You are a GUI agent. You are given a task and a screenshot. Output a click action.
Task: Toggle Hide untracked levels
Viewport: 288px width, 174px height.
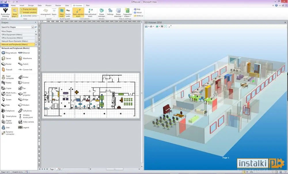click(90, 12)
